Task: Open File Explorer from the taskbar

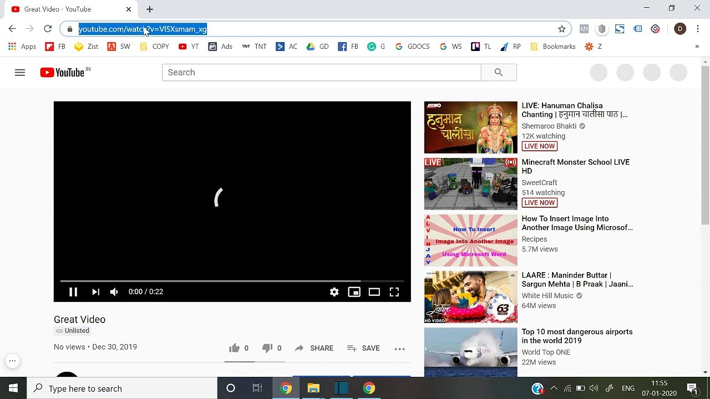Action: click(313, 388)
